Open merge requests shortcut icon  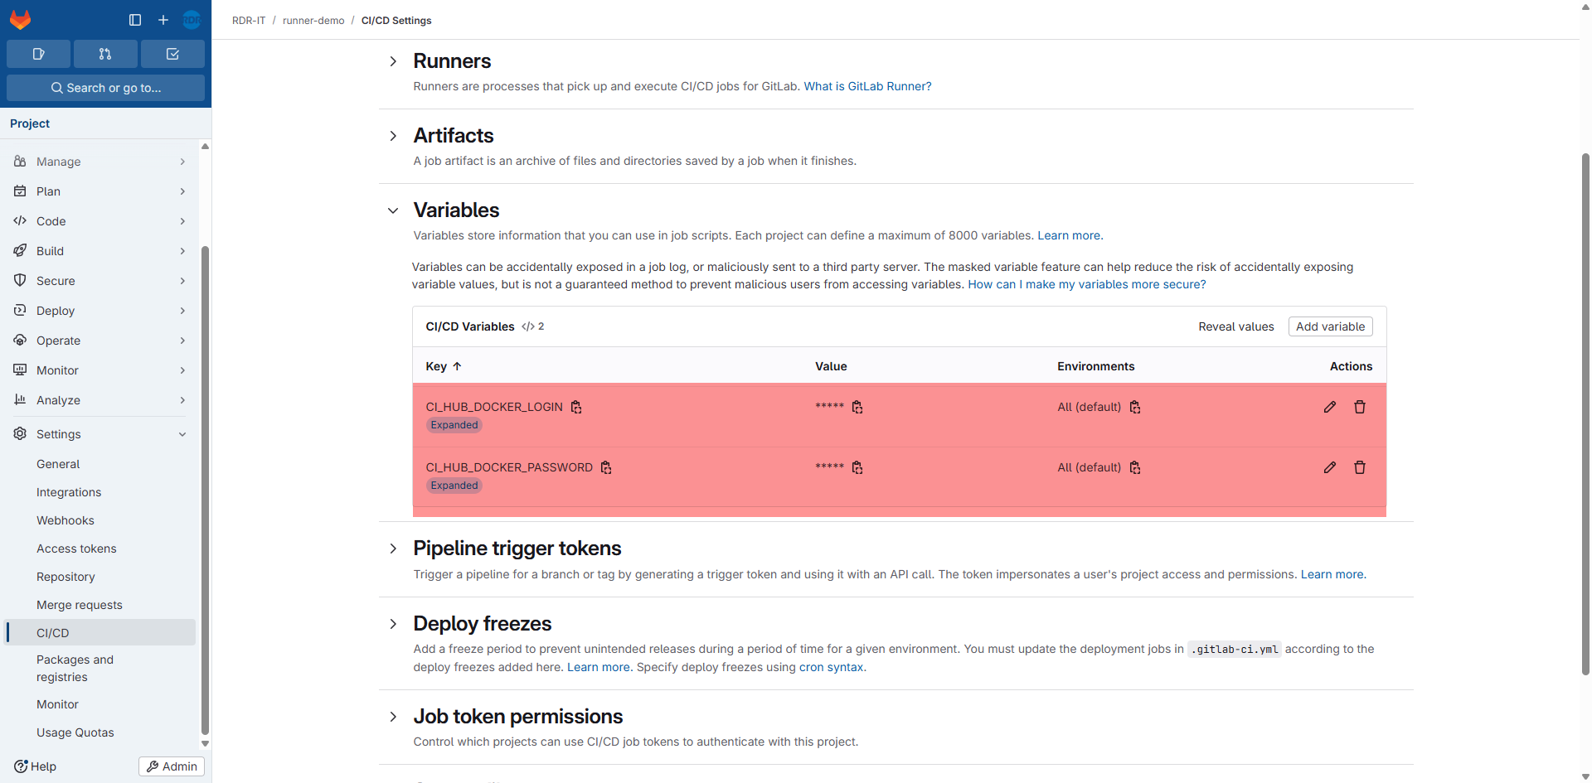[105, 54]
